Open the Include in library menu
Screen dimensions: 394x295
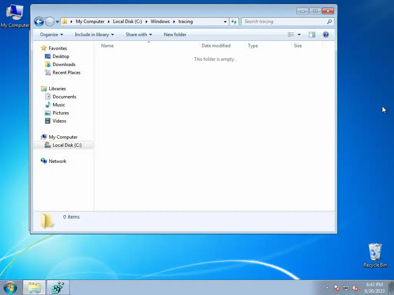pyautogui.click(x=94, y=35)
